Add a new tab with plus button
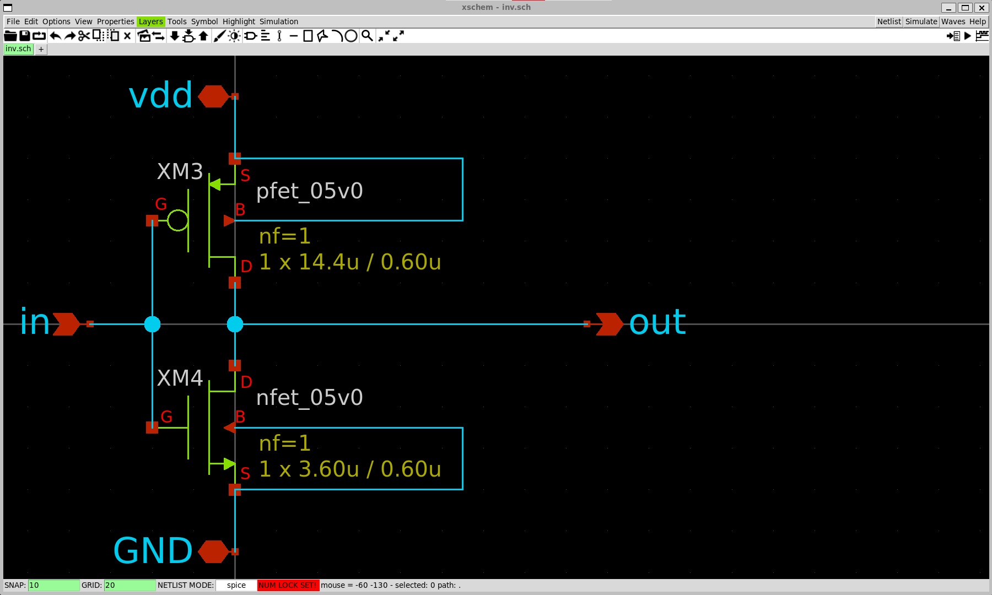The image size is (992, 595). tap(41, 49)
